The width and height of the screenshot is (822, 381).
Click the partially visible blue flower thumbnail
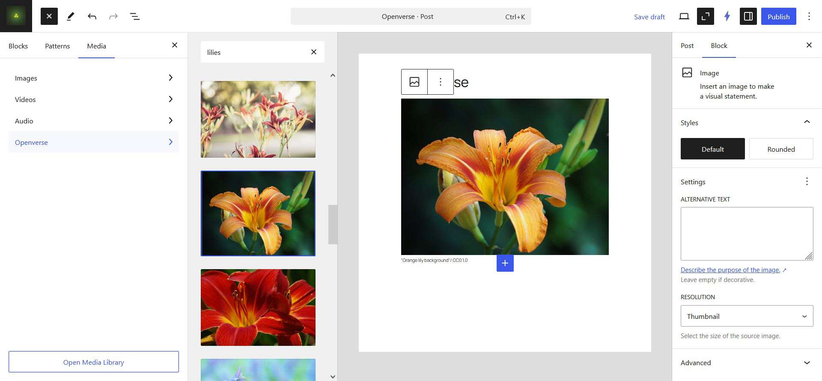(x=258, y=370)
